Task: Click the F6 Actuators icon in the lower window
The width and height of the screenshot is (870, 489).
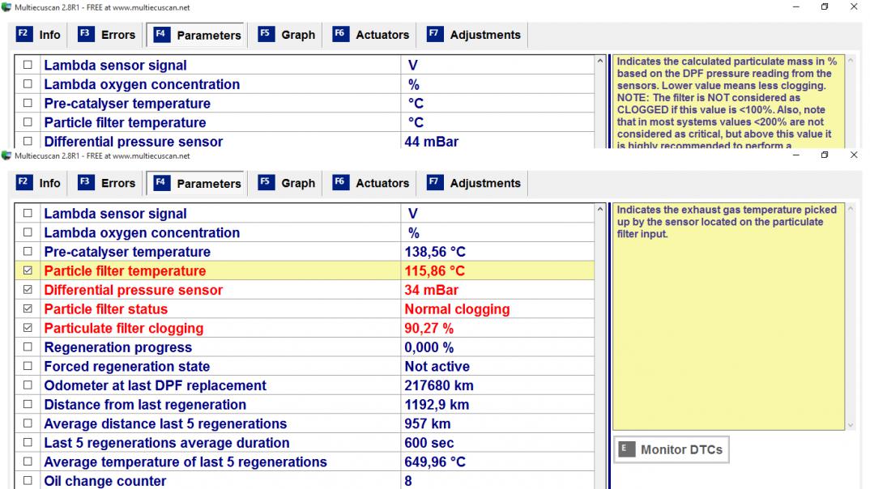Action: click(x=339, y=183)
